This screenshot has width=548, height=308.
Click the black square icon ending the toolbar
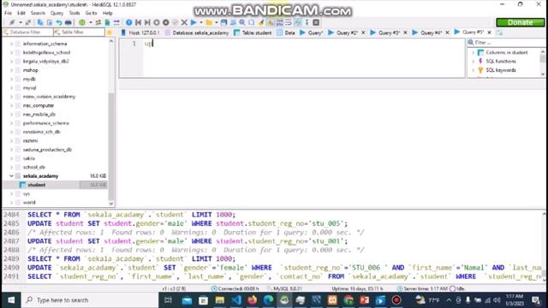pyautogui.click(x=316, y=22)
